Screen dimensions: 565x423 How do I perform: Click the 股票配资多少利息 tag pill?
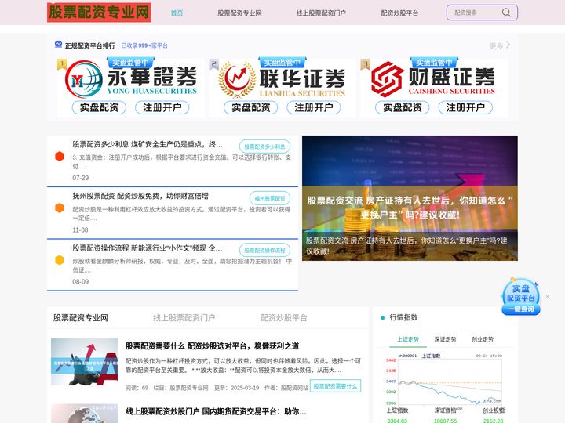pyautogui.click(x=265, y=146)
